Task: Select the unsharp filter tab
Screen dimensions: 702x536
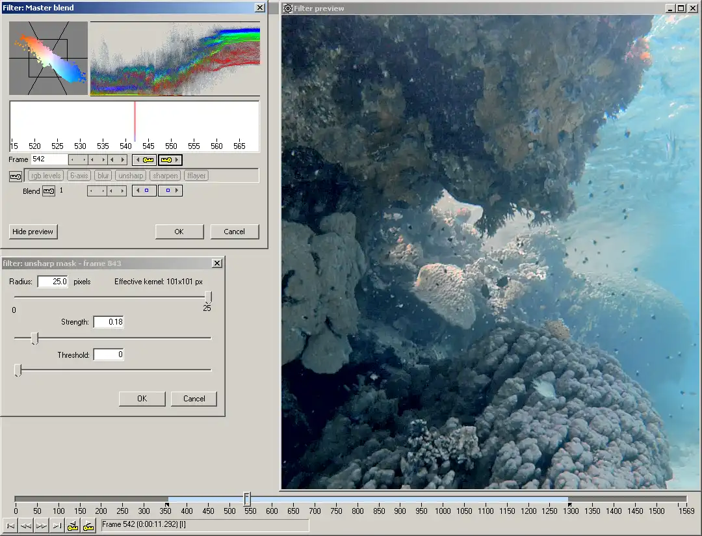Action: click(131, 176)
